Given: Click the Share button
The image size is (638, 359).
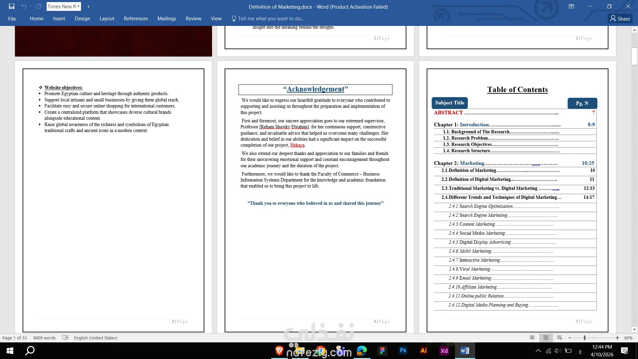Looking at the screenshot, I should pos(620,19).
